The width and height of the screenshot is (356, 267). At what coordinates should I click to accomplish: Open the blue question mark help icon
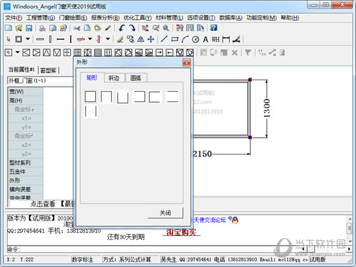[x=214, y=28]
